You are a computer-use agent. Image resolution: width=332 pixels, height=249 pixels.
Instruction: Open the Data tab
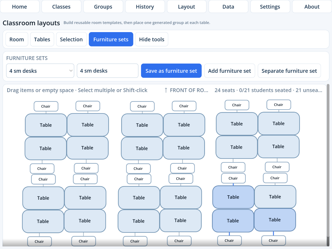pos(228,7)
